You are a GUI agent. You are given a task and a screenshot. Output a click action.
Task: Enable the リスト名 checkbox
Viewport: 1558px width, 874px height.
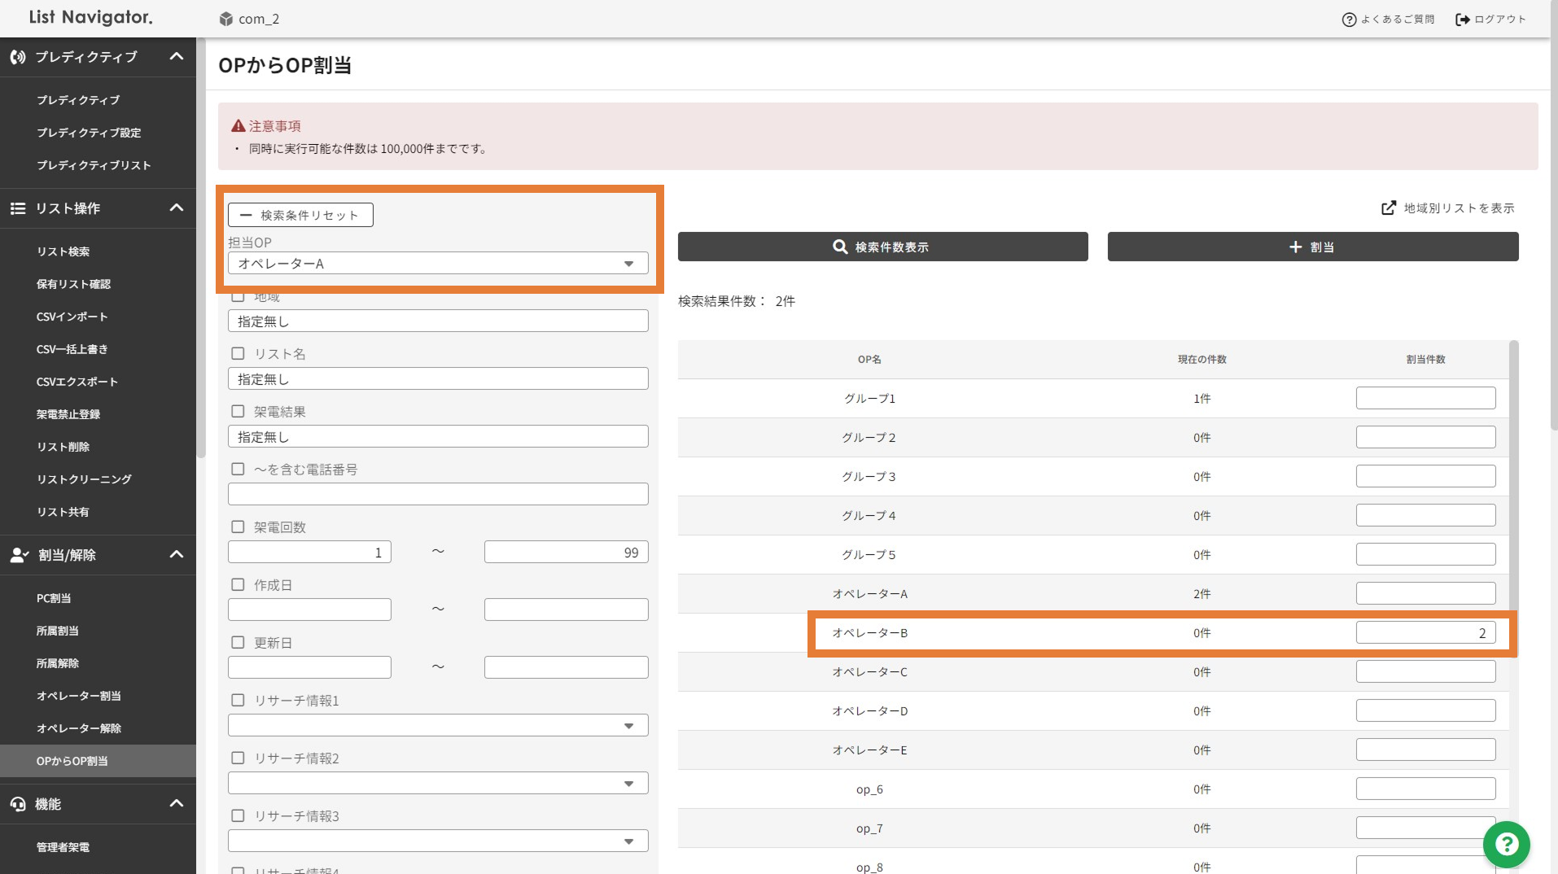point(238,353)
